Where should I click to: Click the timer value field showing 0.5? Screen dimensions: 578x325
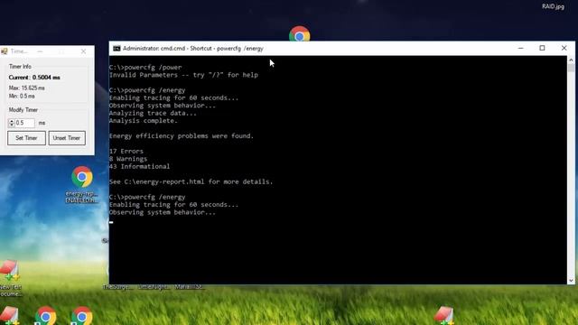[x=24, y=123]
